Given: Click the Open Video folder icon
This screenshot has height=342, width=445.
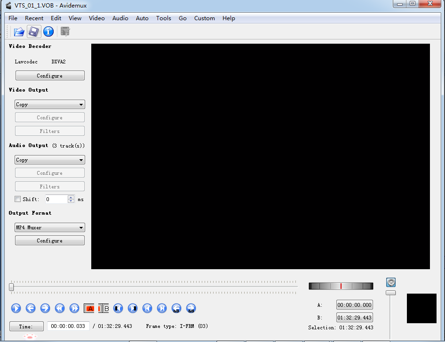Looking at the screenshot, I should [x=19, y=32].
